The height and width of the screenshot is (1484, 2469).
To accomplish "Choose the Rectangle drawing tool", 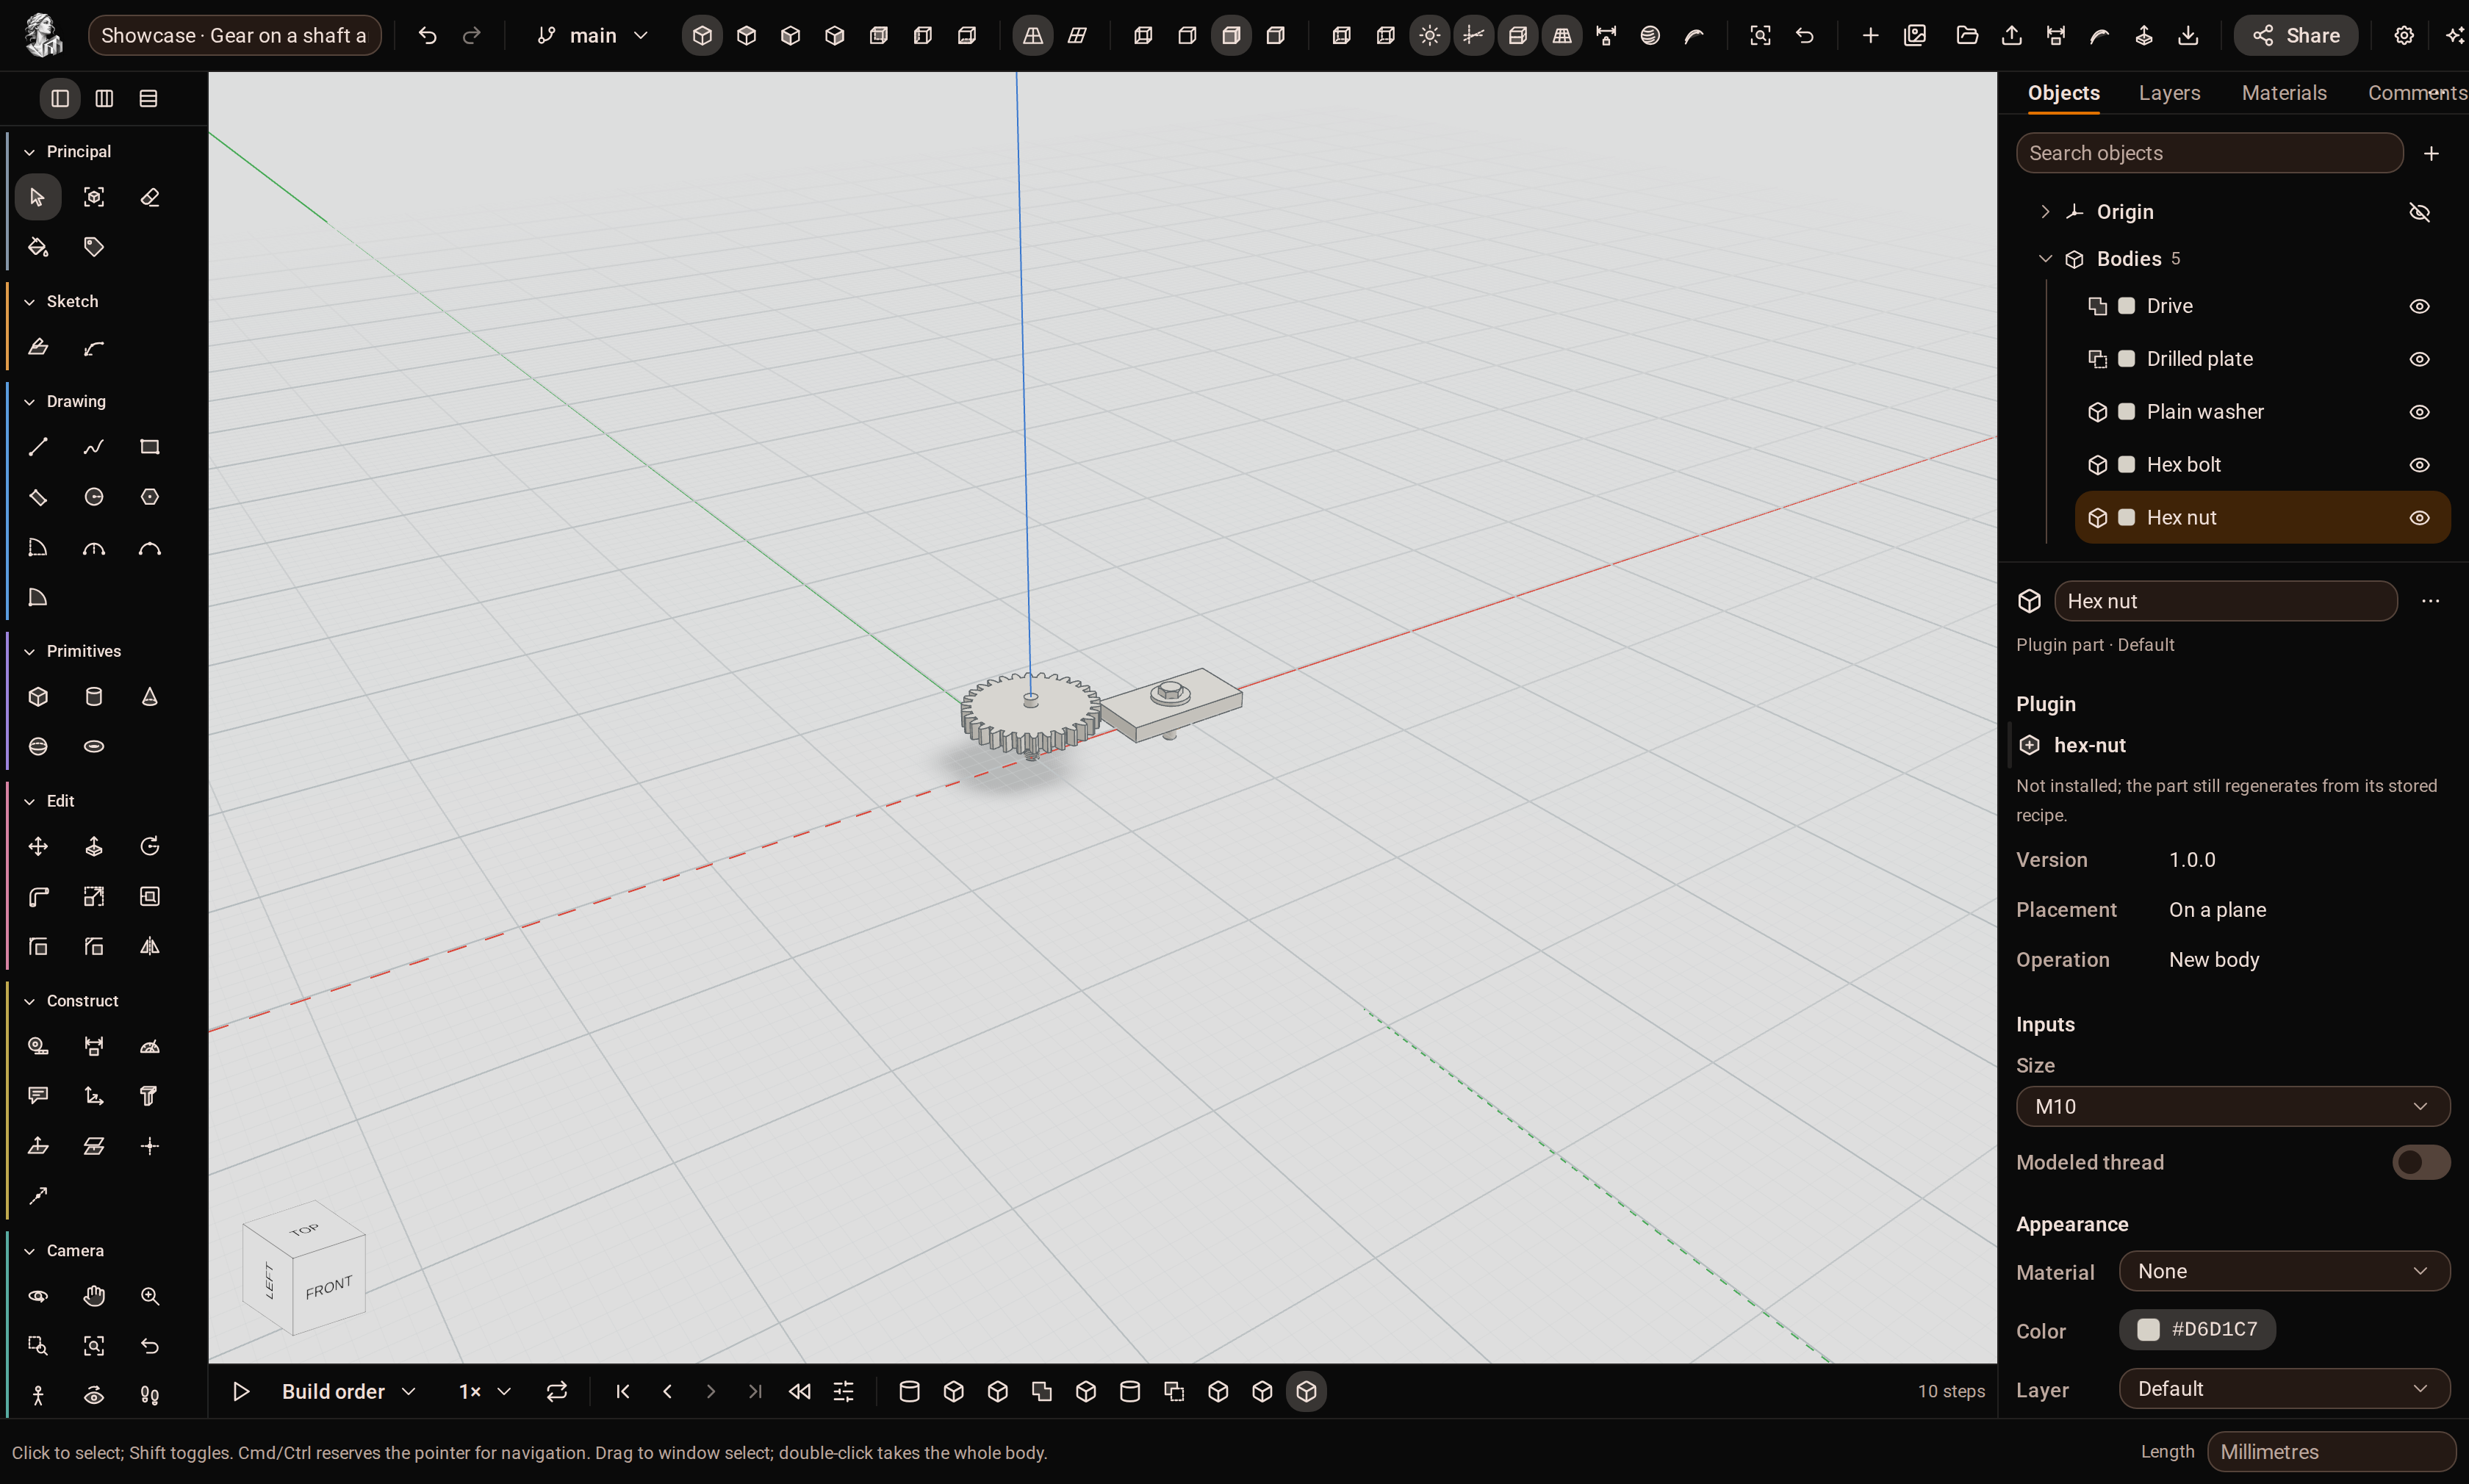I will tap(150, 447).
